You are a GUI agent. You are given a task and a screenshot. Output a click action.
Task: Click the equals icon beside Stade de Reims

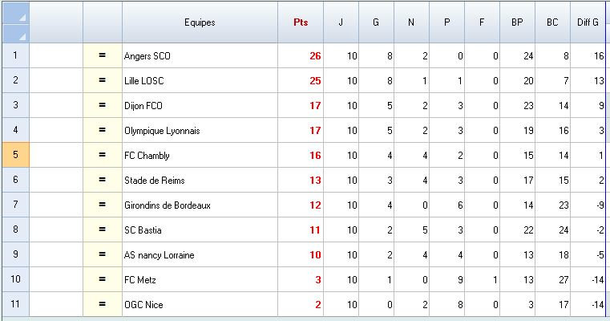[x=102, y=181]
